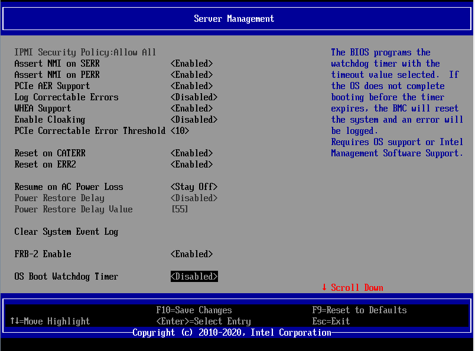Open WHEA Support Enabled option
The image size is (475, 351).
pyautogui.click(x=191, y=109)
